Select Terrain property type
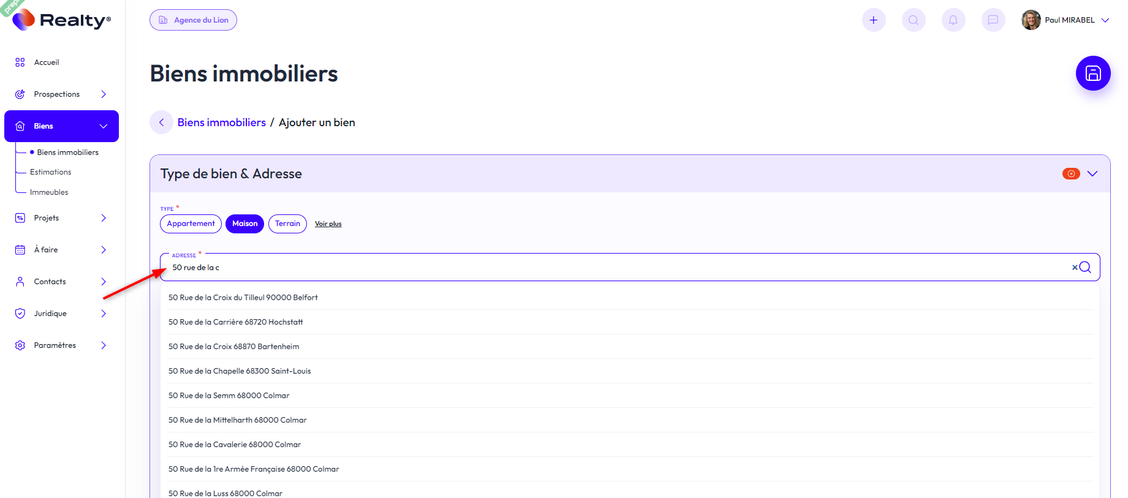This screenshot has width=1128, height=498. [x=287, y=224]
